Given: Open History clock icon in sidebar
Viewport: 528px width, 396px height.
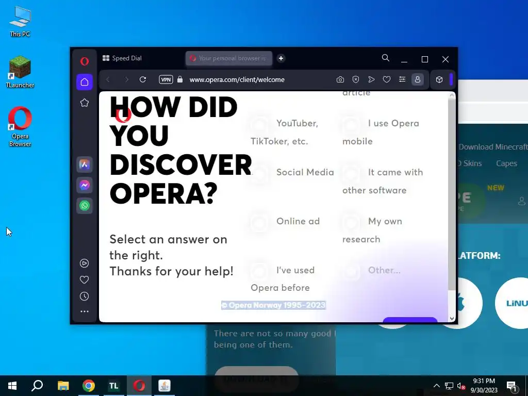Looking at the screenshot, I should pos(84,296).
